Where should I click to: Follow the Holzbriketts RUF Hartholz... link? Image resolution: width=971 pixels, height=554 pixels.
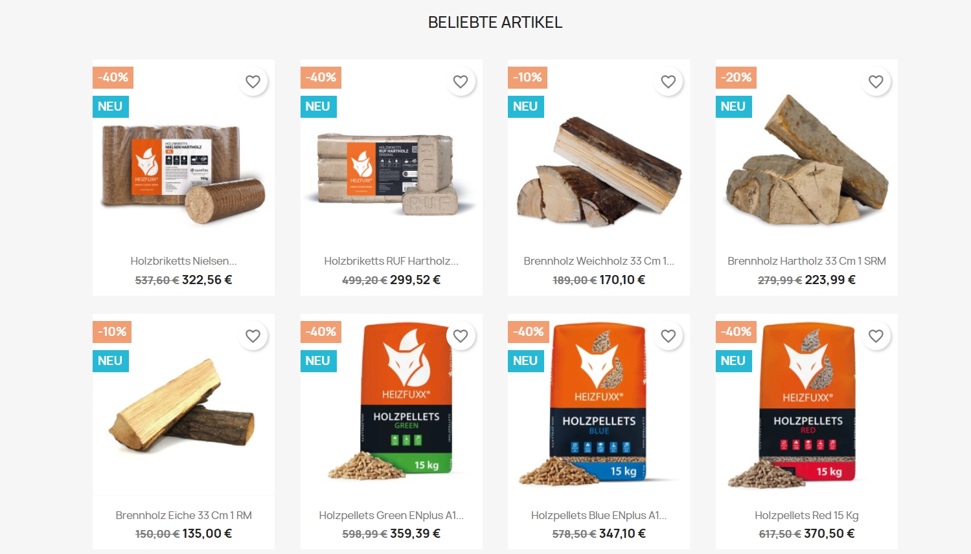click(x=391, y=261)
